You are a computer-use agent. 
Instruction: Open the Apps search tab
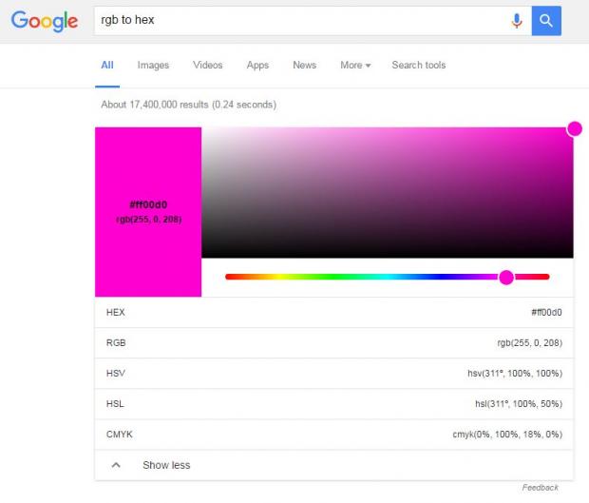click(257, 66)
